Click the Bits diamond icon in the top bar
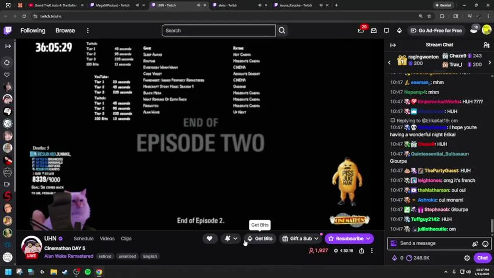Viewport: 494px width, 278px height. coord(399,31)
